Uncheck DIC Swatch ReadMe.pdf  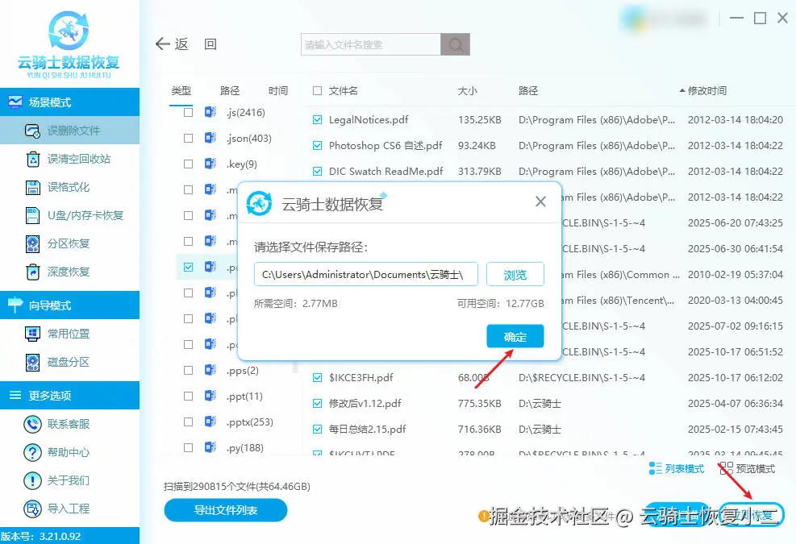(317, 172)
